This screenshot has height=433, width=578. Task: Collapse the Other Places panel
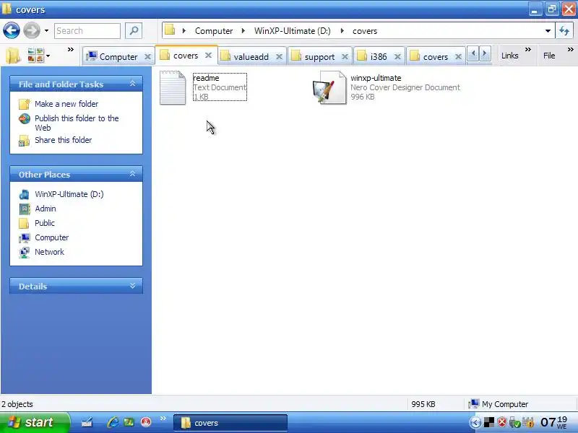tap(132, 174)
